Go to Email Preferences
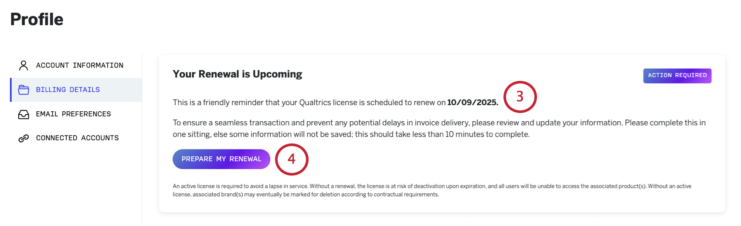 click(76, 114)
